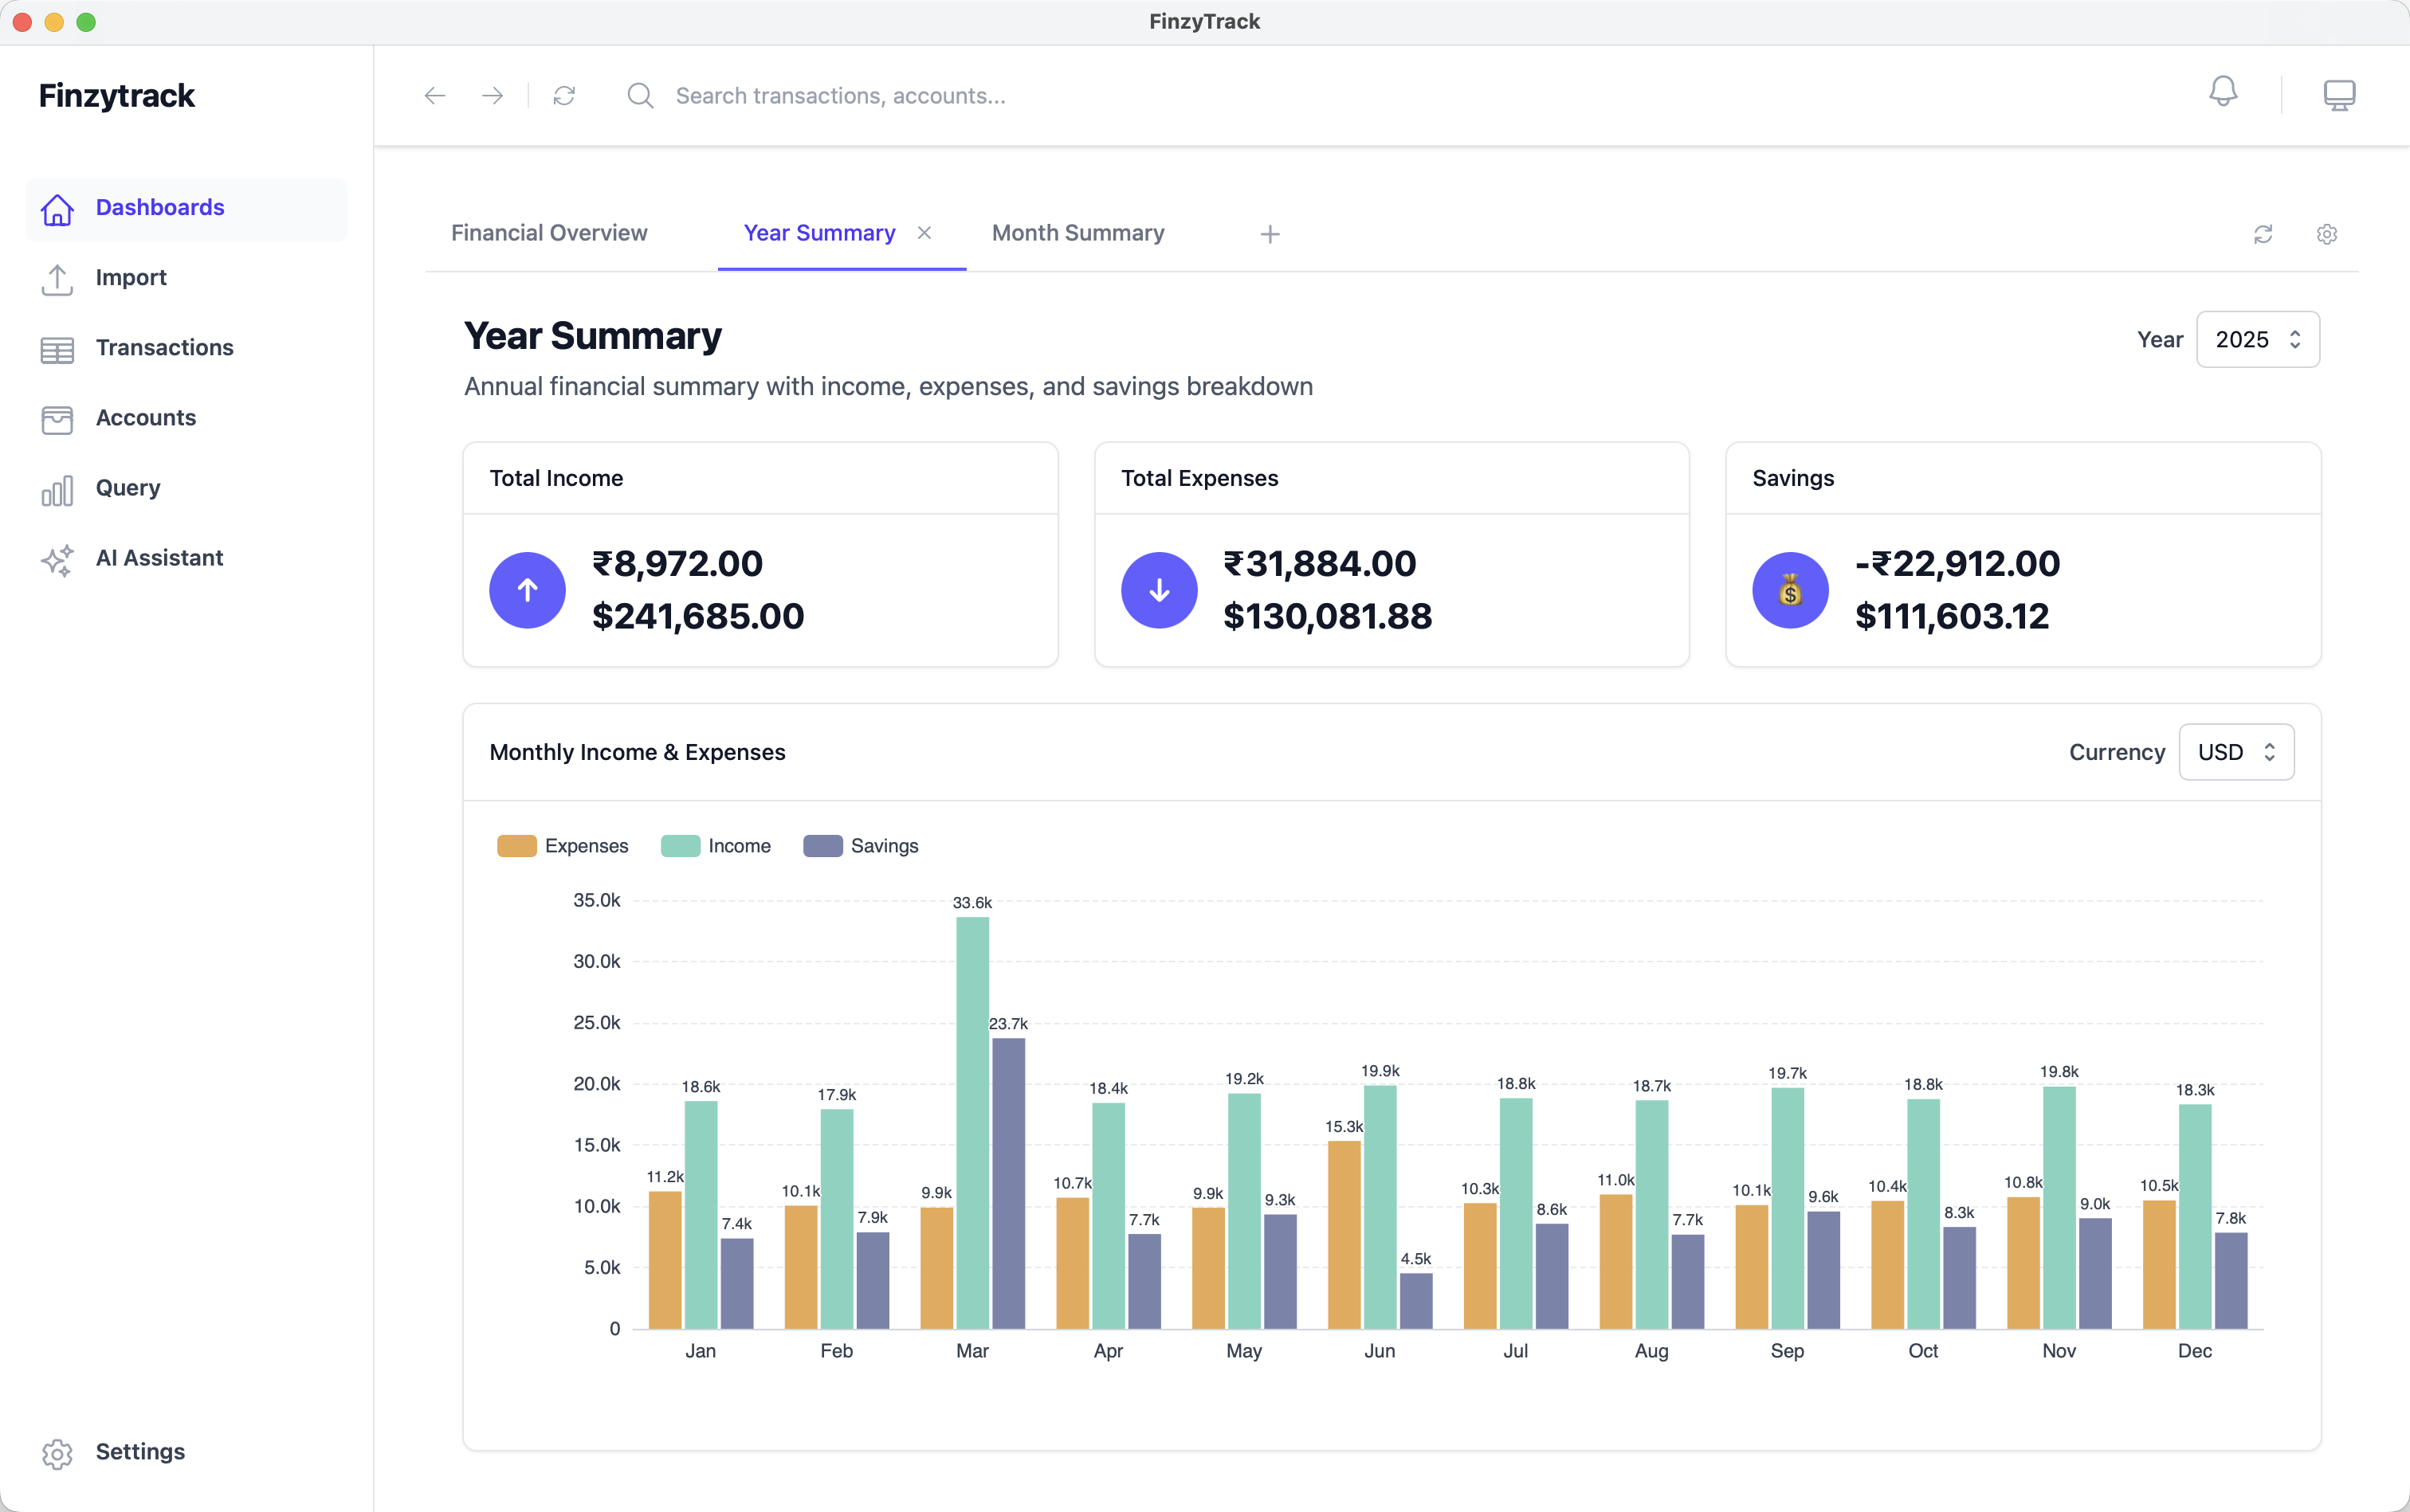
Task: Click the Finzytrack logo text
Action: click(116, 96)
